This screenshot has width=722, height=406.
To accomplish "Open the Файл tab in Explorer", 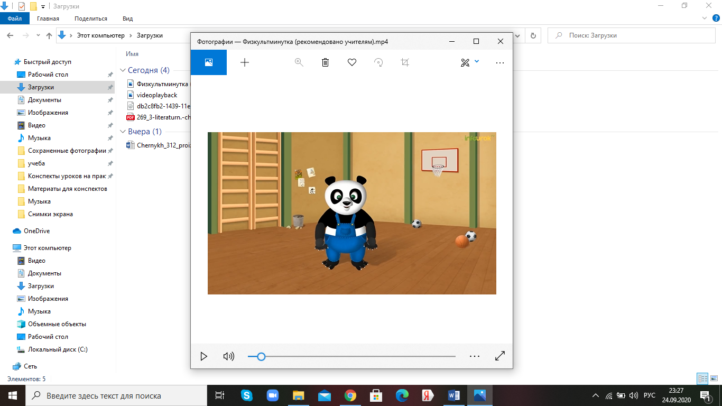I will (x=15, y=19).
